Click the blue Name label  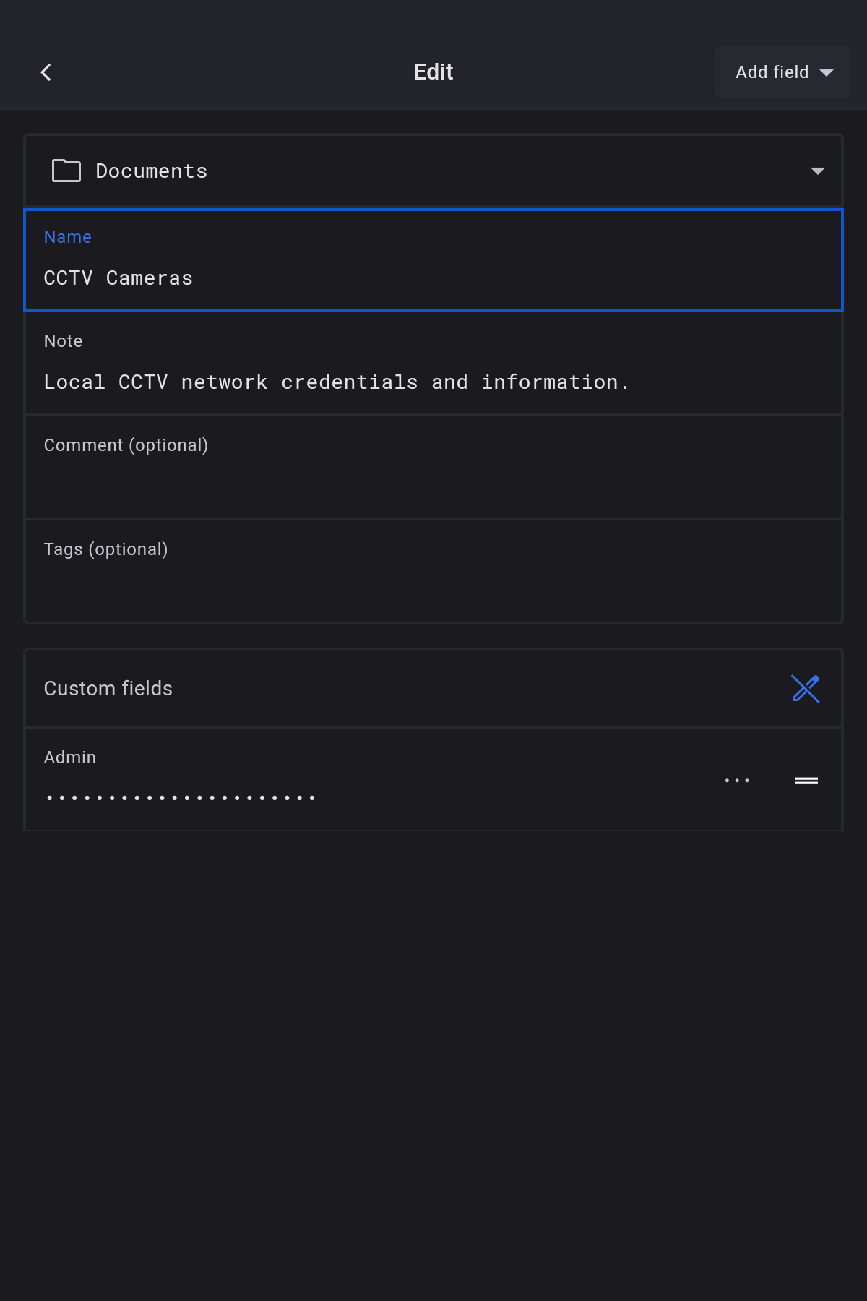pos(68,237)
